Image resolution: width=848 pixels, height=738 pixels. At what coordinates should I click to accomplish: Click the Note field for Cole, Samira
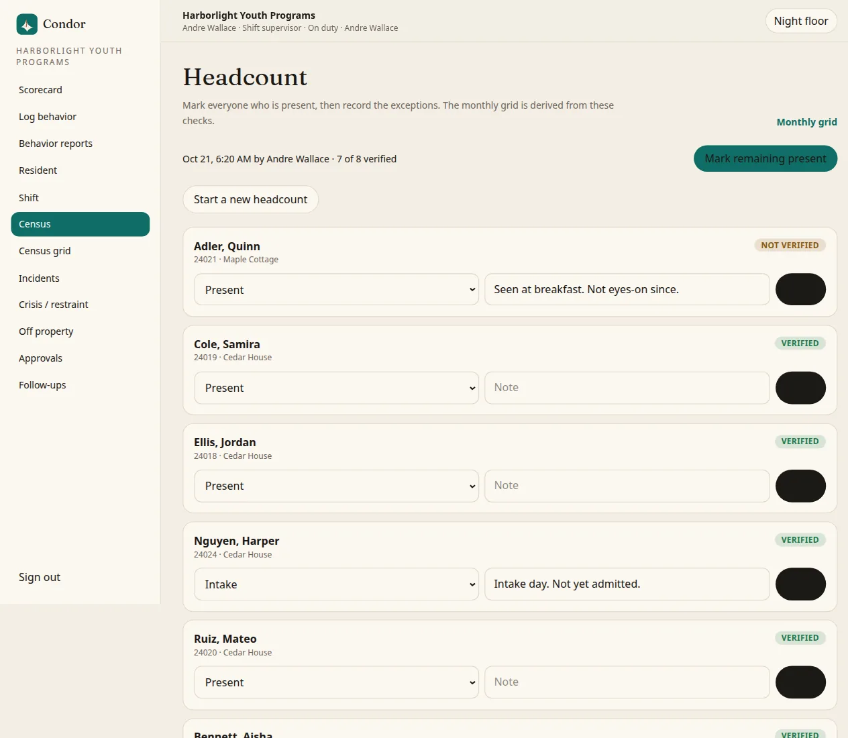click(627, 388)
